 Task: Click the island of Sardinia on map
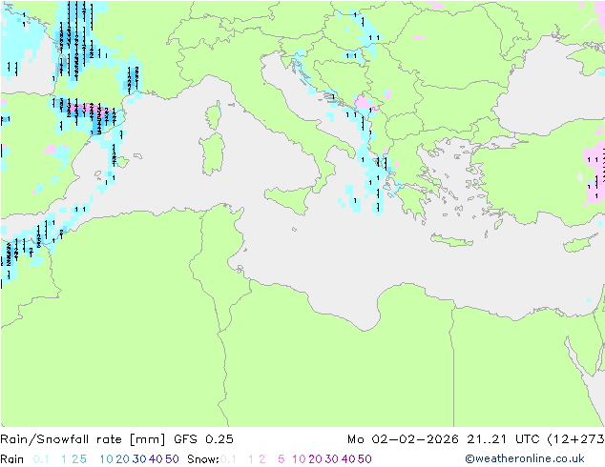coord(212,153)
